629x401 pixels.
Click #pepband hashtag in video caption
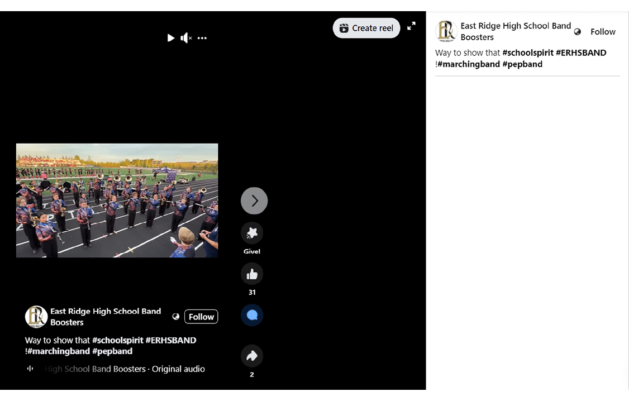coord(112,351)
